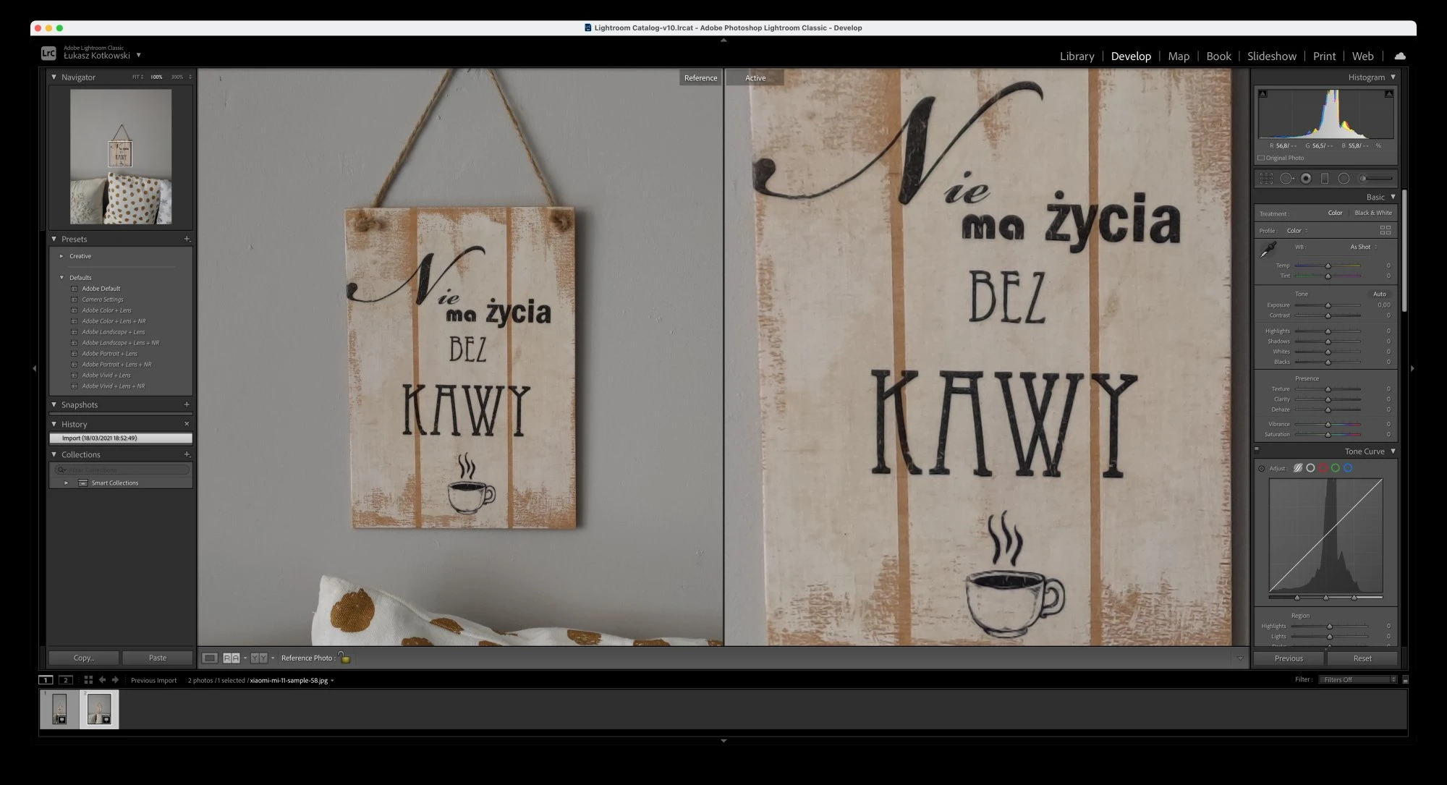This screenshot has height=785, width=1447.
Task: Switch to the Print module
Action: tap(1324, 56)
